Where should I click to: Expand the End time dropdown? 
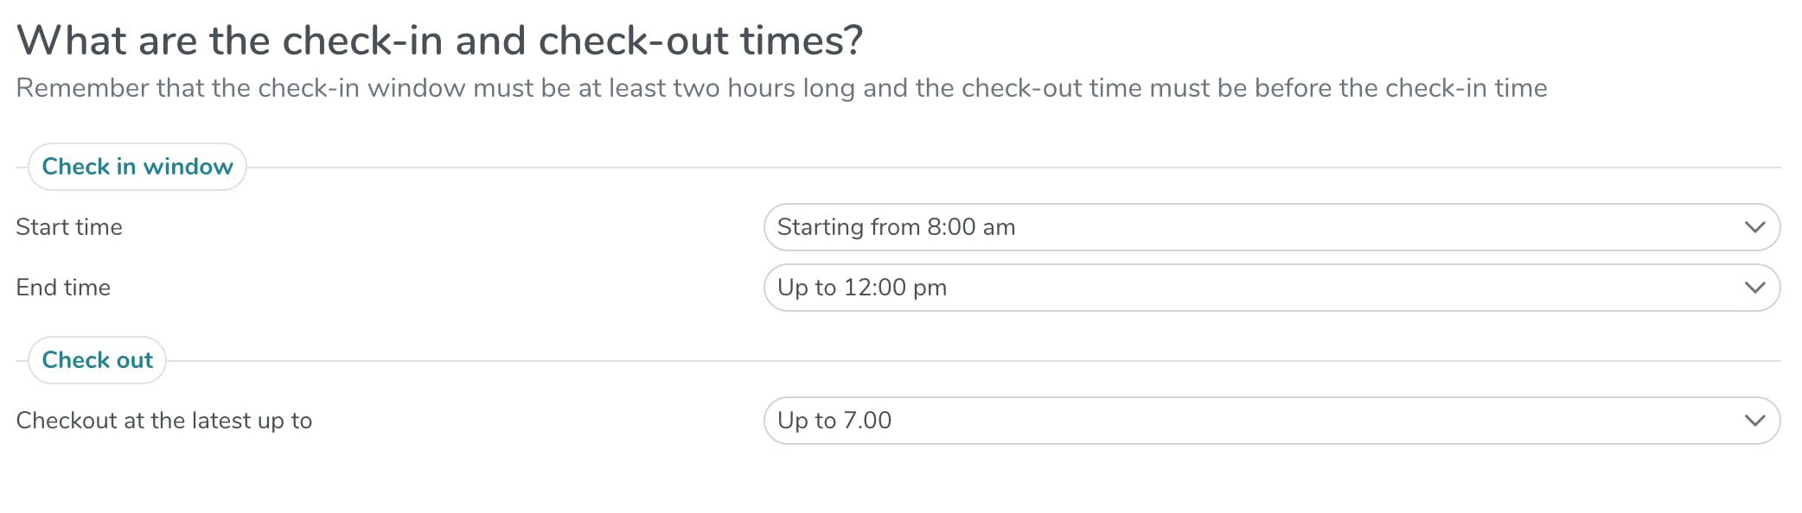[1271, 288]
